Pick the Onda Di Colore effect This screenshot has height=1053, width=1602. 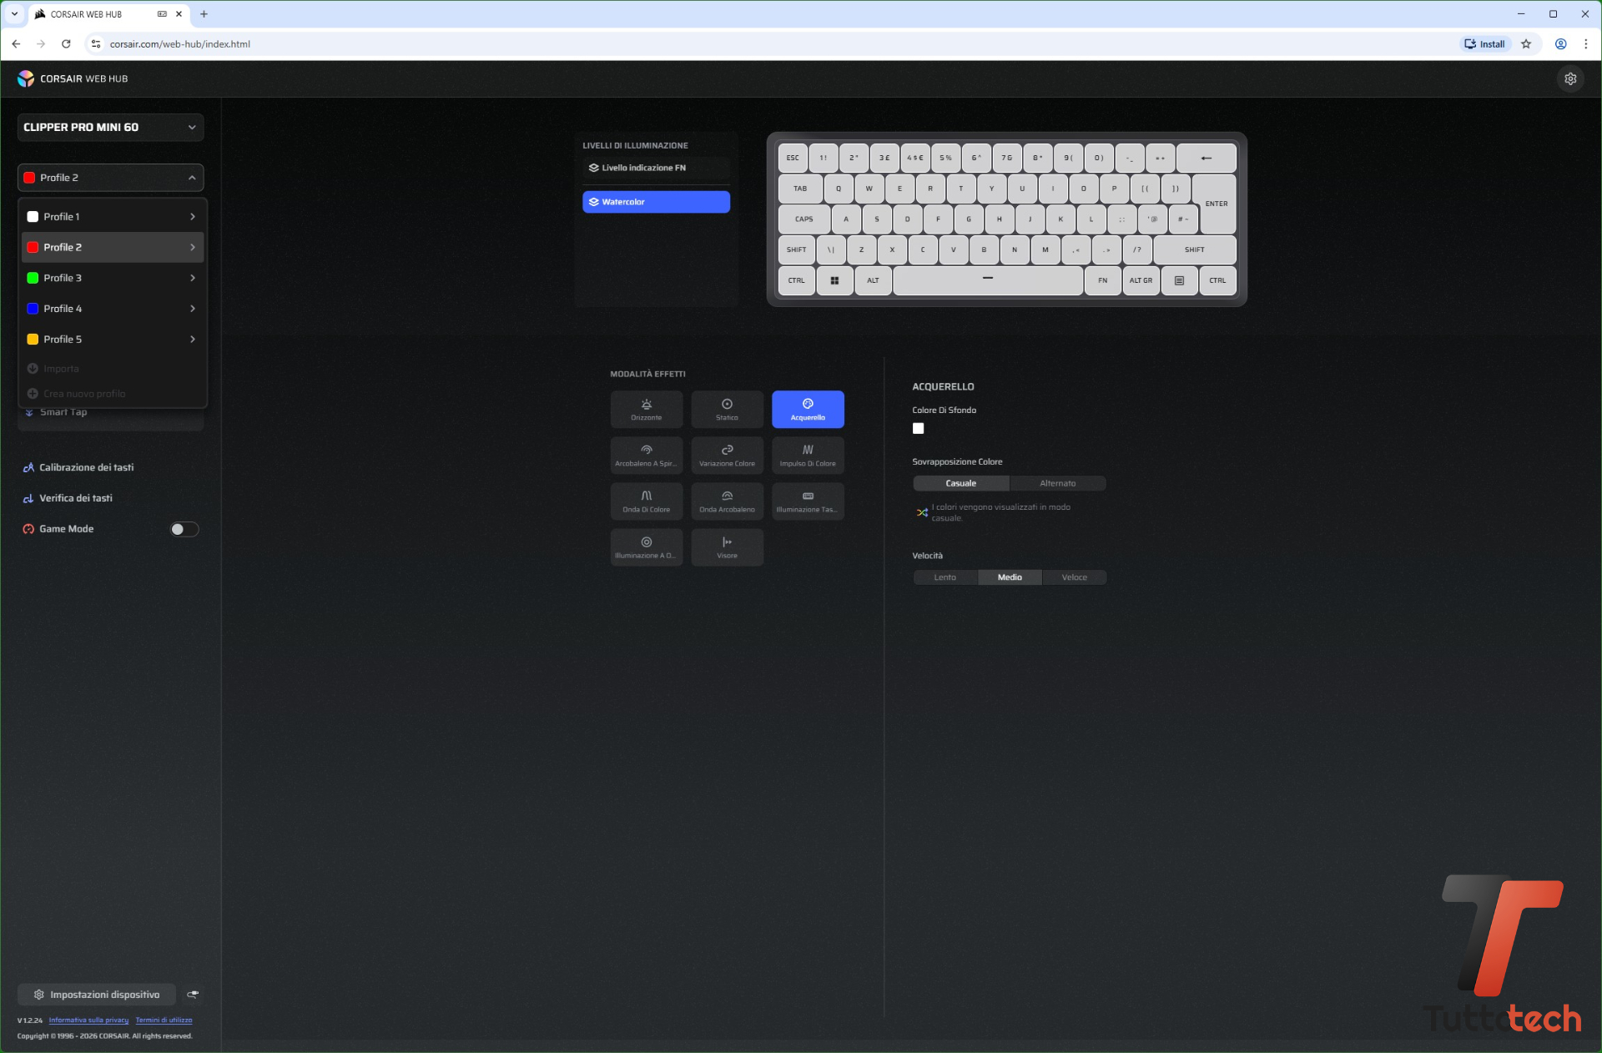[646, 501]
